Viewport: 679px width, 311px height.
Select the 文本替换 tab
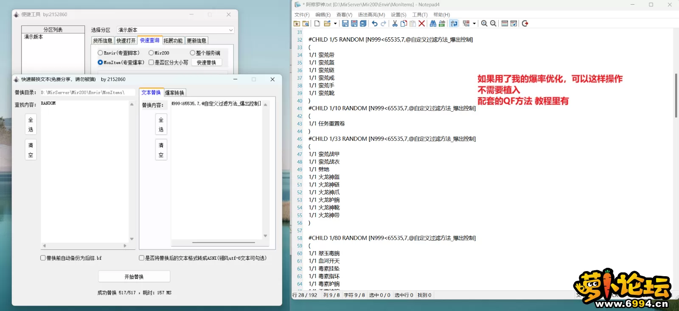coord(151,92)
